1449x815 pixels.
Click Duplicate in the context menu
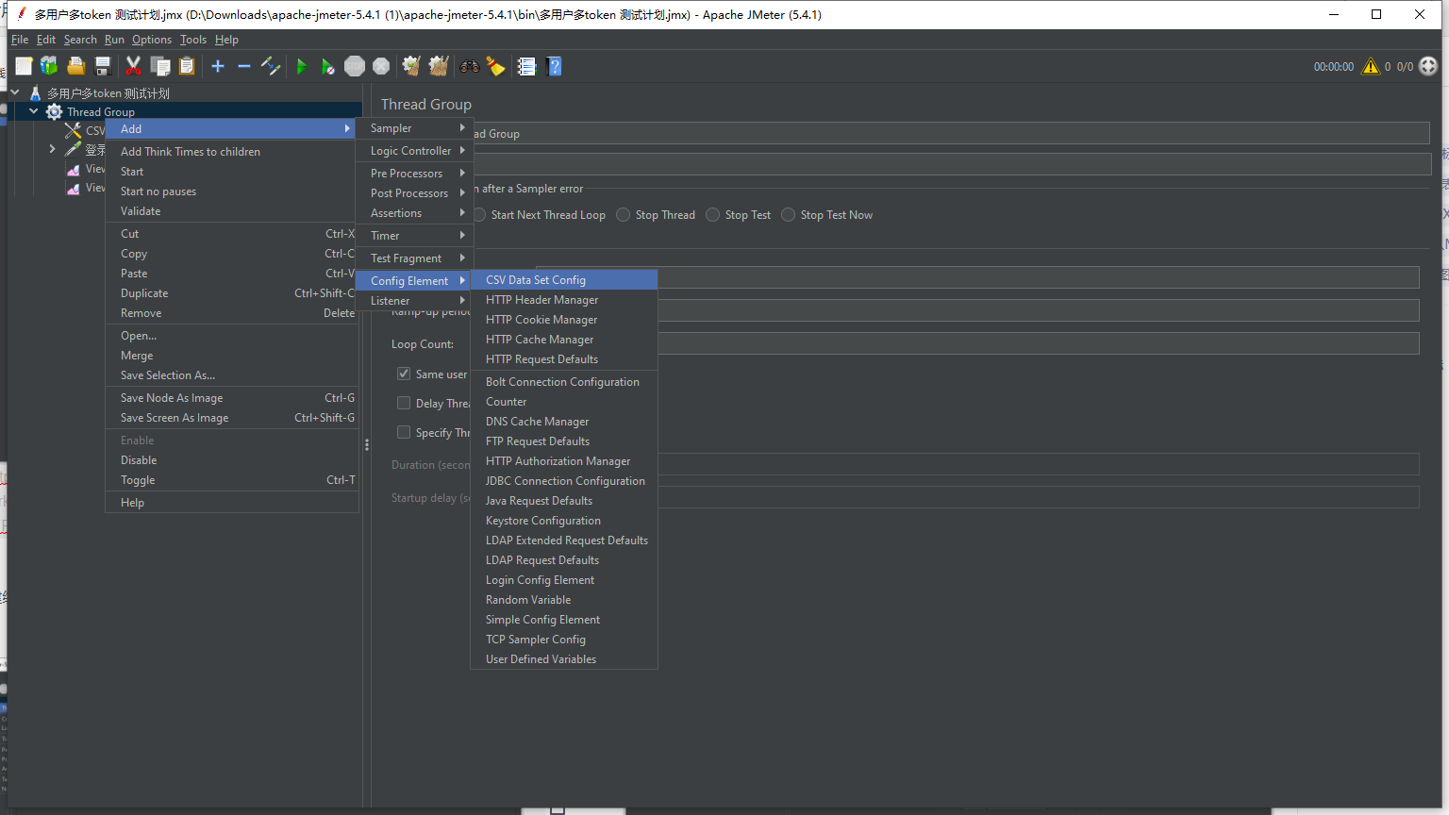[x=231, y=293]
